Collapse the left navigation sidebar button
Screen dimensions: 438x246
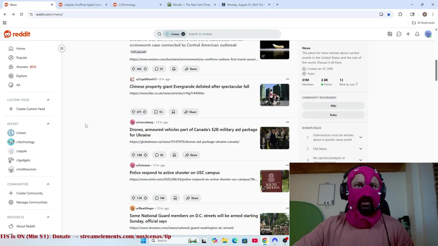62,49
